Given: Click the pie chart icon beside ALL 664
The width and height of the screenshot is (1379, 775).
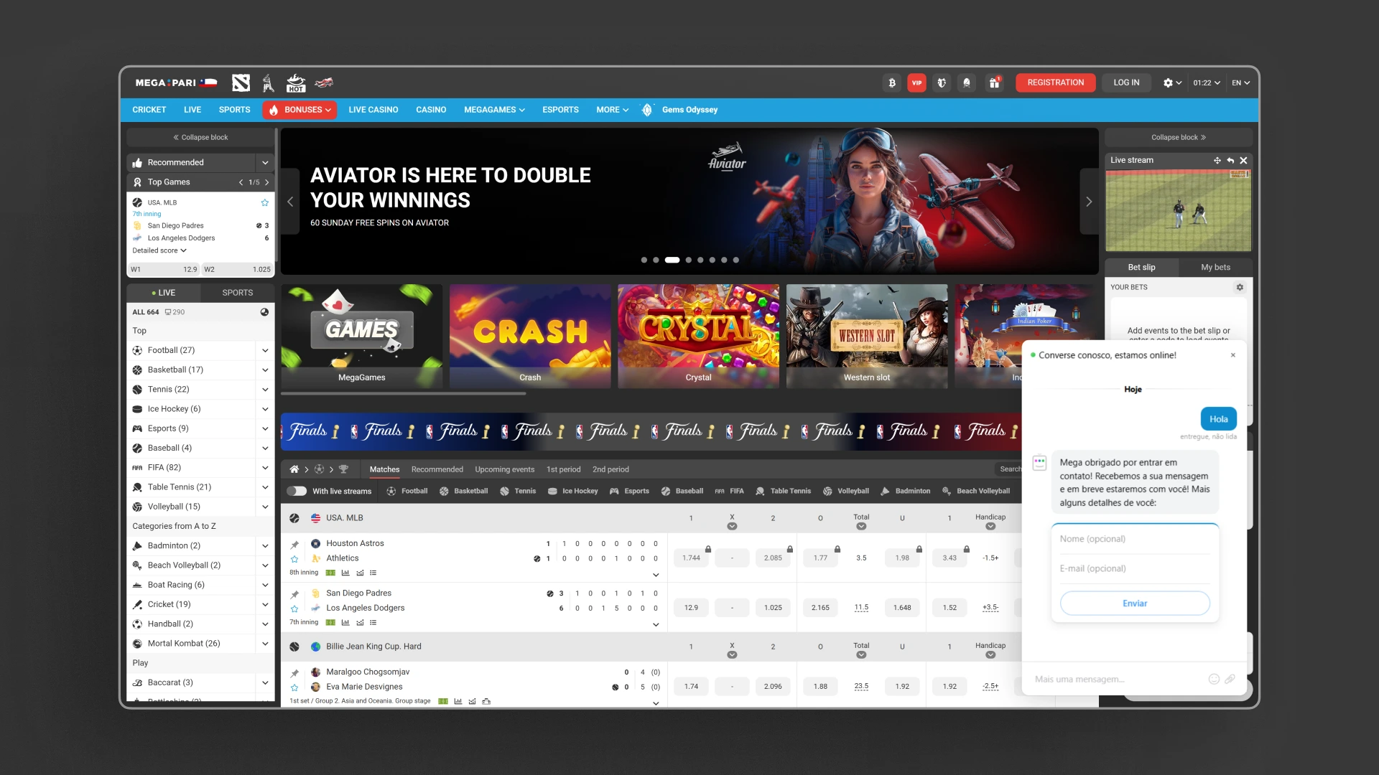Looking at the screenshot, I should (264, 312).
